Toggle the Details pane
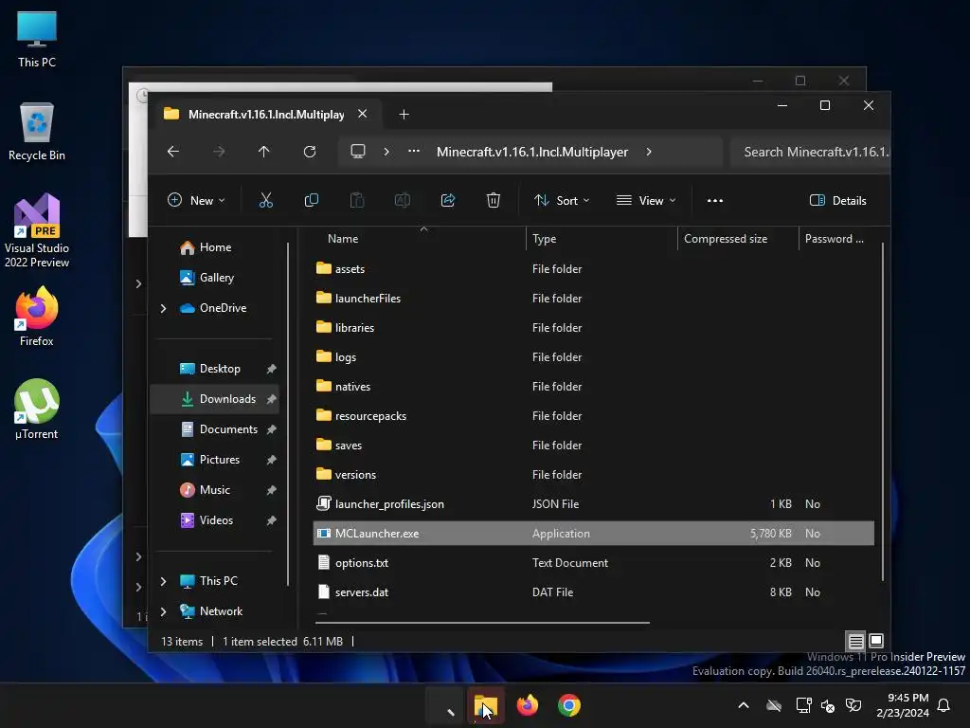Screen dimensions: 970x728 pos(838,201)
